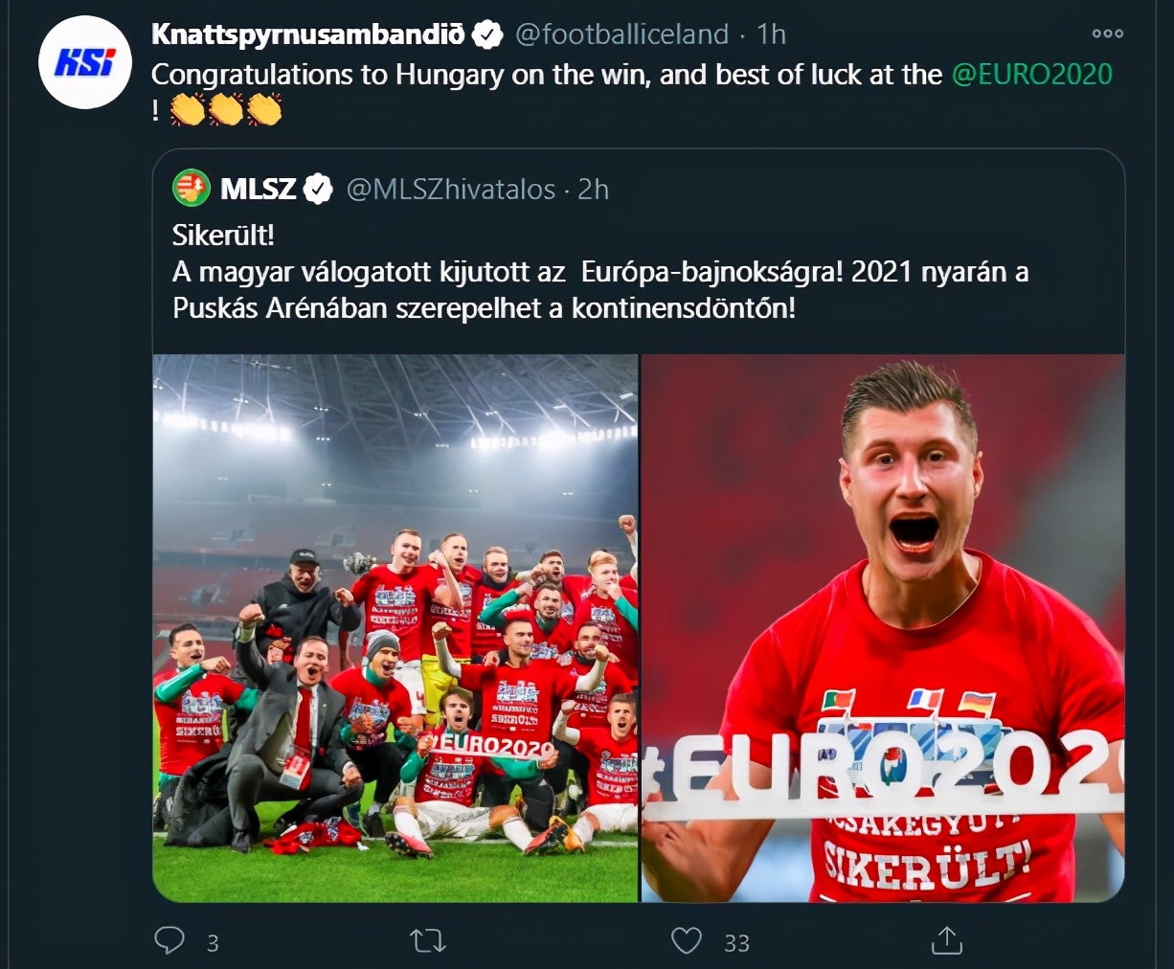Image resolution: width=1174 pixels, height=969 pixels.
Task: Click the 2h timestamp on quoted tweet
Action: (593, 190)
